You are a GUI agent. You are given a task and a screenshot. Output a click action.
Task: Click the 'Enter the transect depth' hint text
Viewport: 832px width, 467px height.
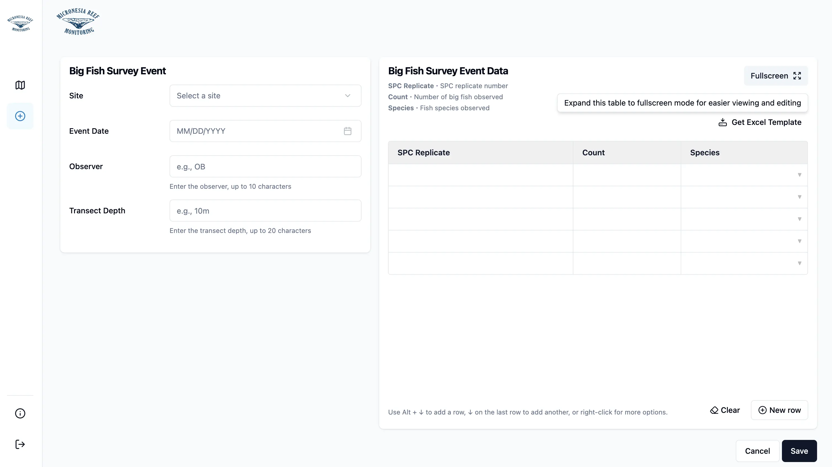tap(240, 231)
